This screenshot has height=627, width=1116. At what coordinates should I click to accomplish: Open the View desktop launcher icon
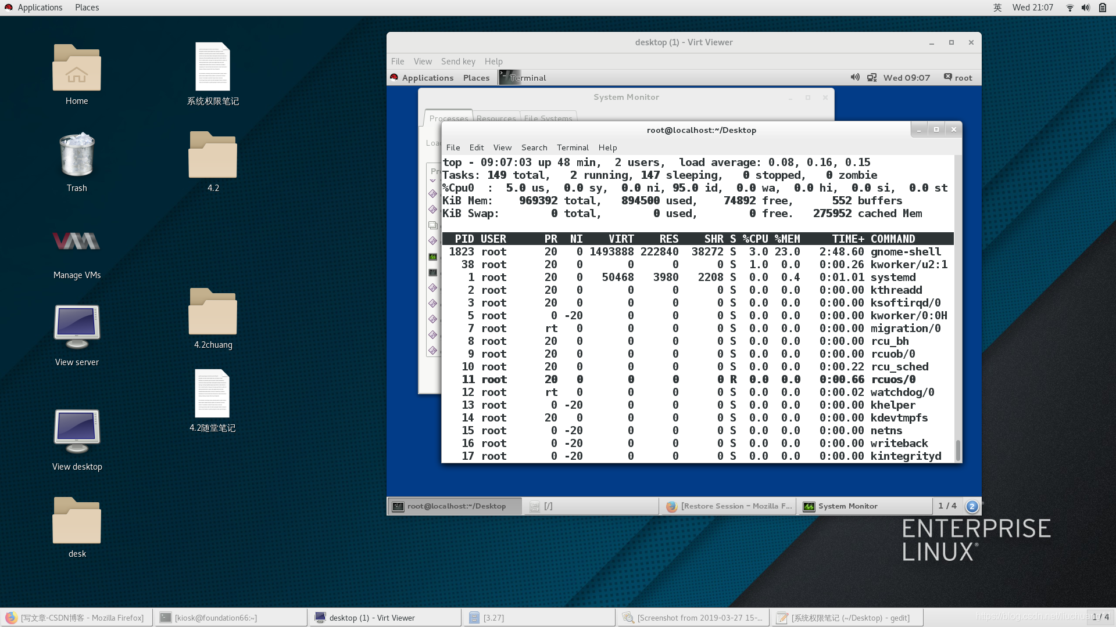(77, 431)
